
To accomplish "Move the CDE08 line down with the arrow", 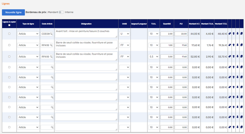I will [238, 34].
